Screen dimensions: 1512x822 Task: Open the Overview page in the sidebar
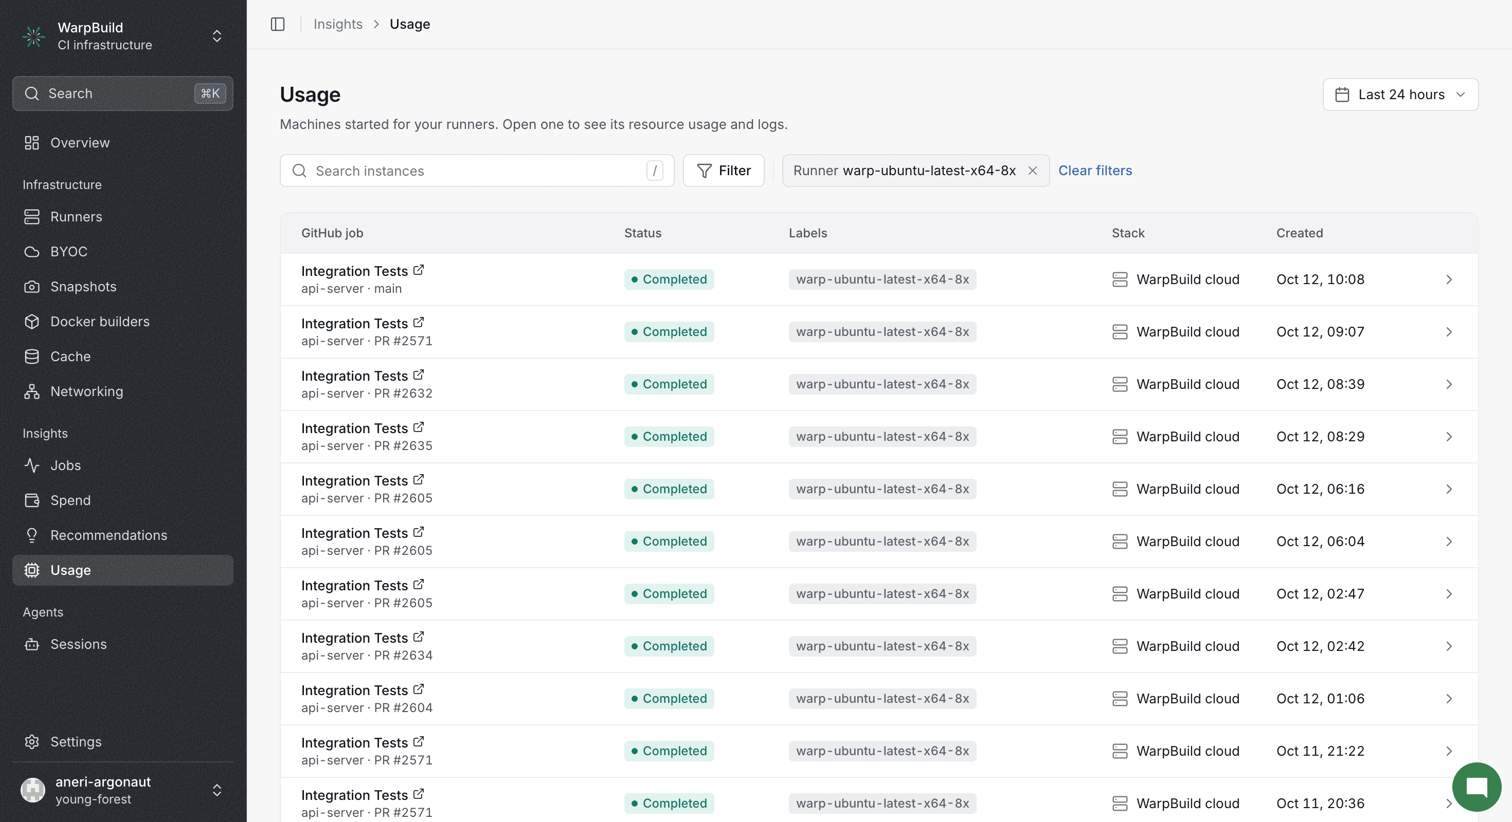tap(123, 142)
